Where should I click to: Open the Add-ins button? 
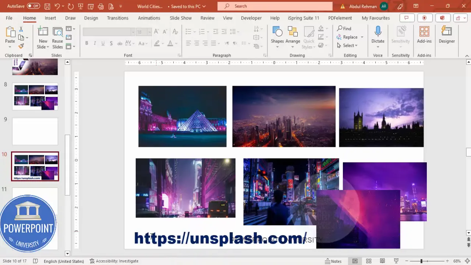coord(424,35)
